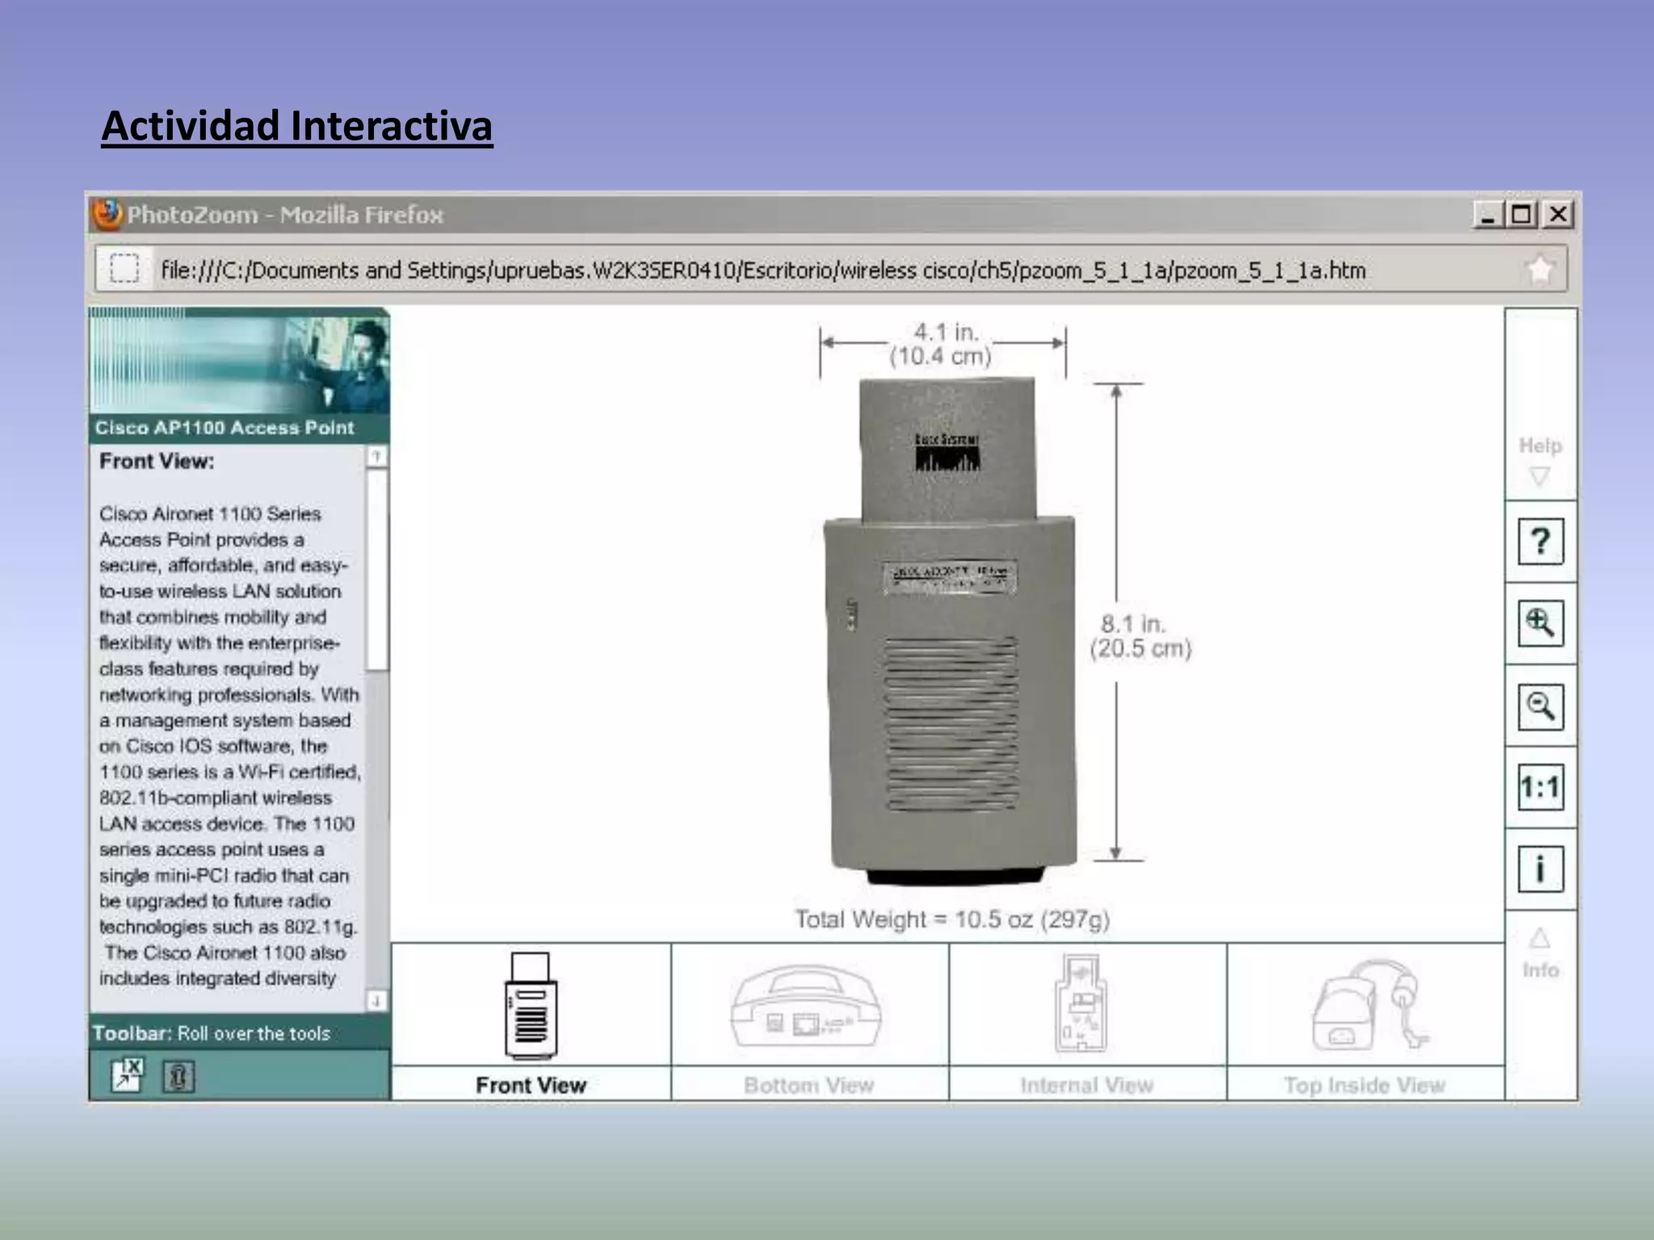Click the close-window toolbar icon
This screenshot has height=1240, width=1654.
tap(128, 1075)
